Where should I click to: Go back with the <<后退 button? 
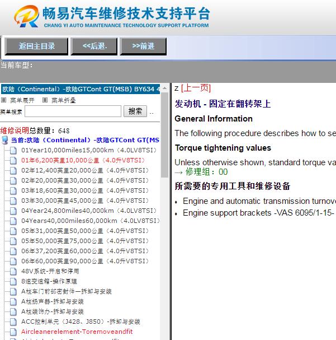tap(94, 46)
